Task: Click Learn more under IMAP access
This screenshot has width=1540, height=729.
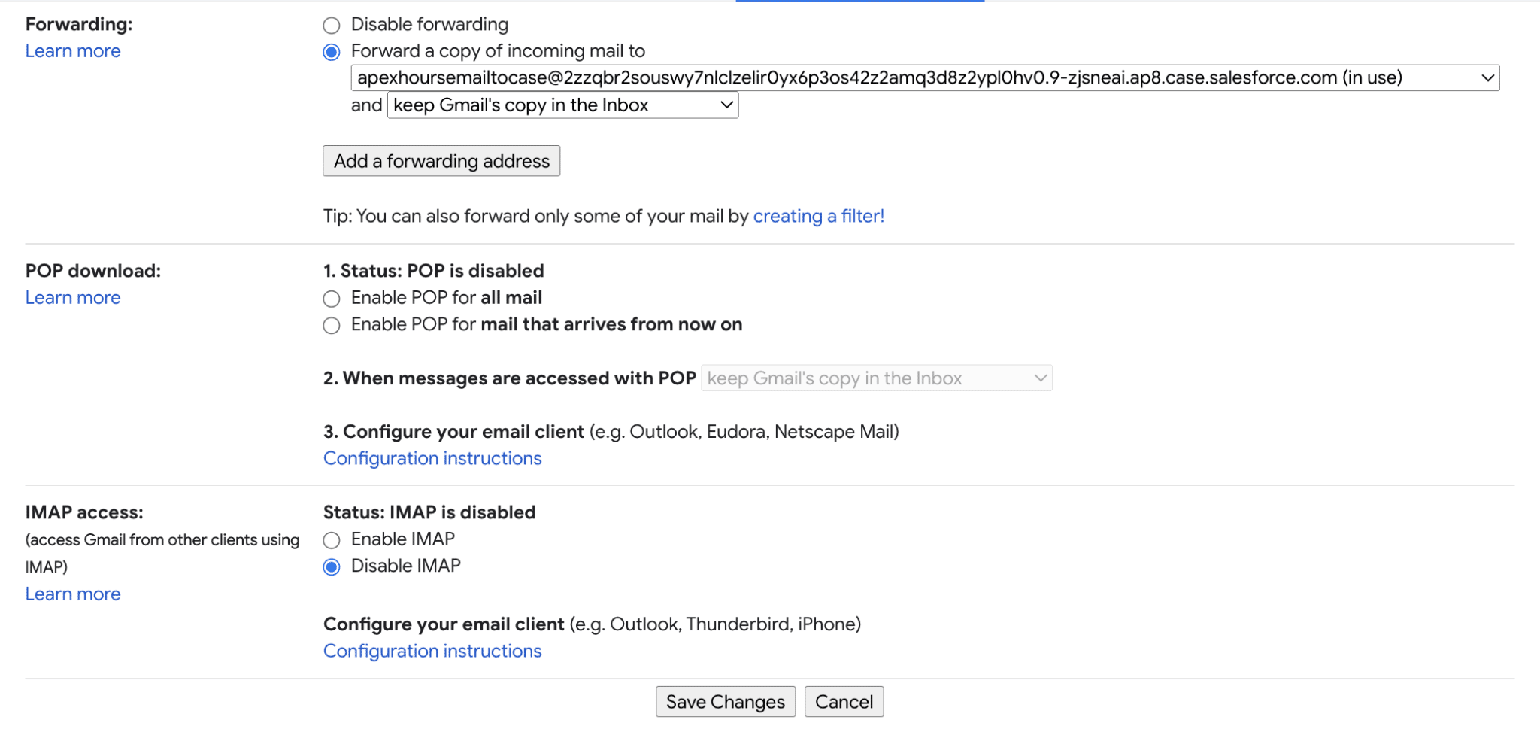Action: click(x=72, y=594)
